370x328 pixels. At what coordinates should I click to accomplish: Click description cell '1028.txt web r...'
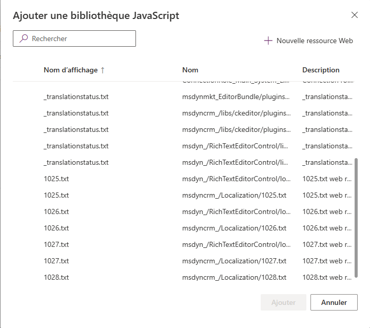pos(327,277)
